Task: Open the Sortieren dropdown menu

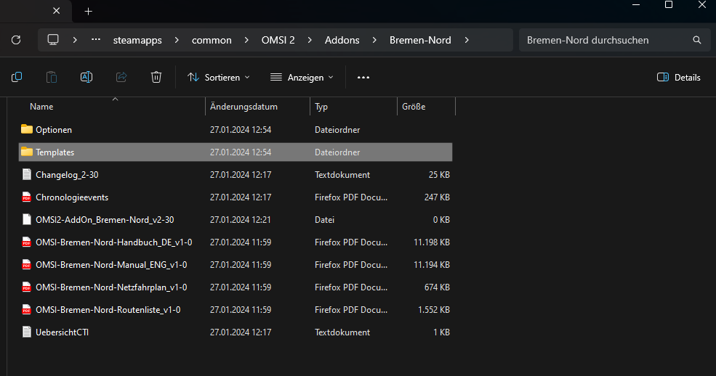Action: pos(218,77)
